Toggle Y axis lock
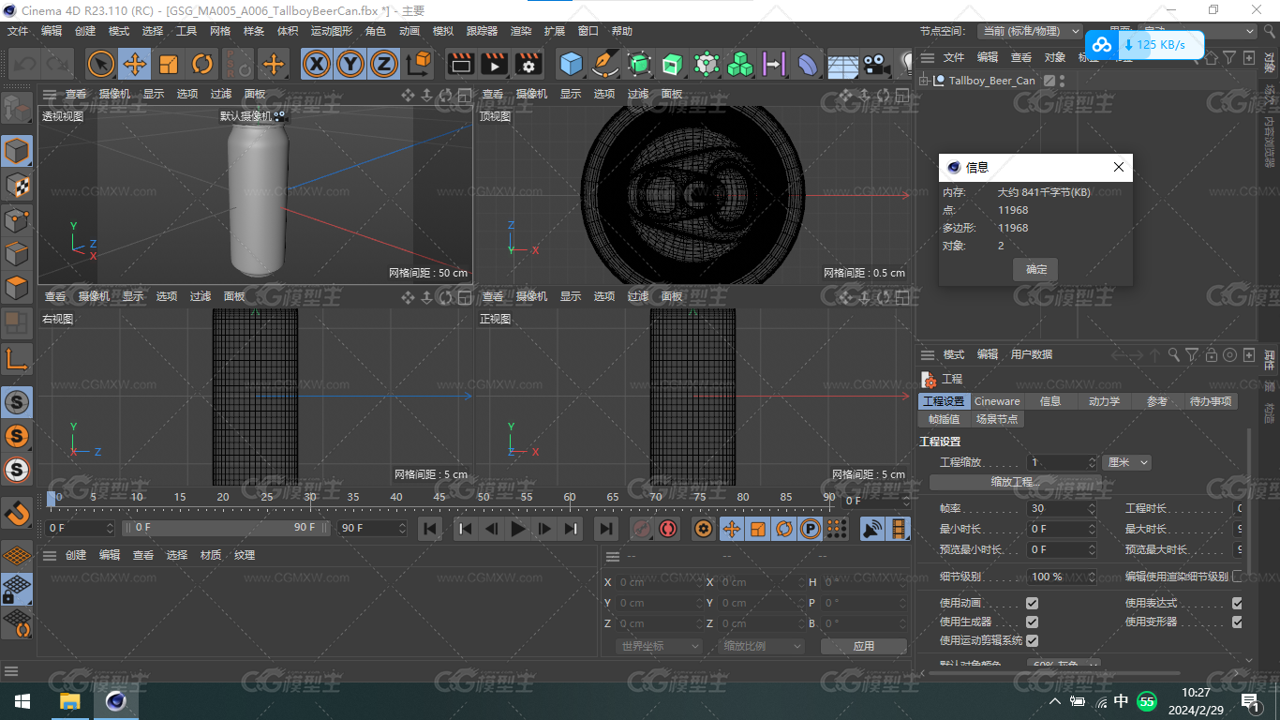 pyautogui.click(x=350, y=64)
